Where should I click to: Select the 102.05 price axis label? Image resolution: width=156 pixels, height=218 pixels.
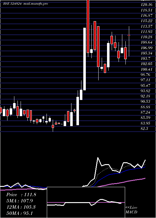coord(146,64)
